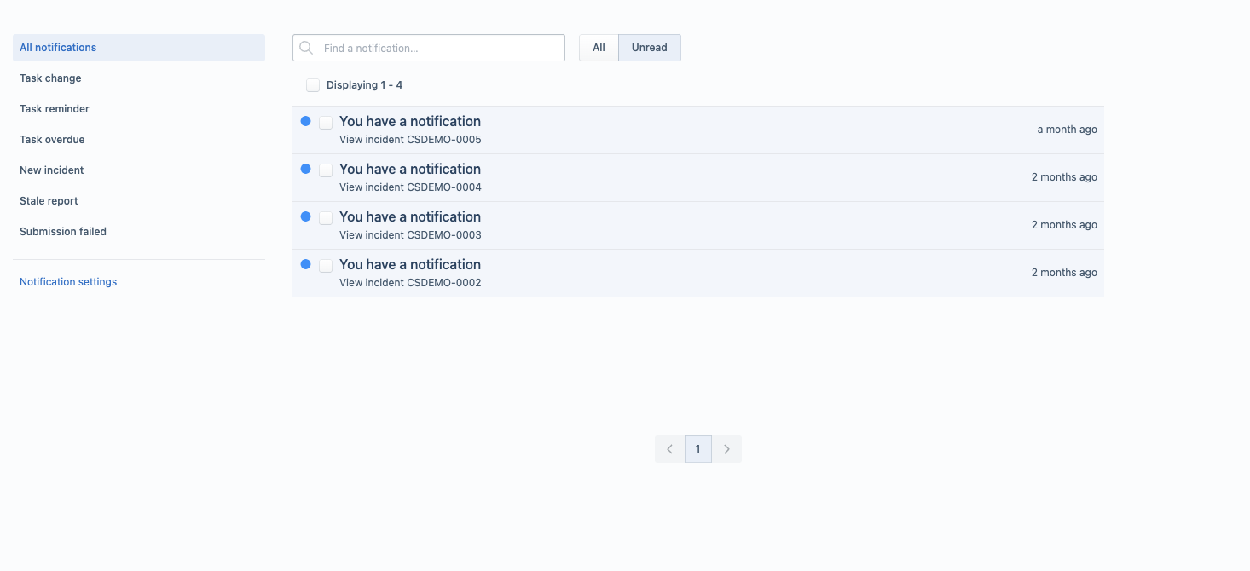Open Notification settings link

pos(68,282)
